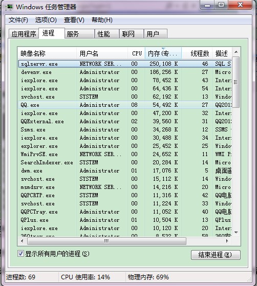Minimize the Task Manager window
Image resolution: width=257 pixels, height=286 pixels.
207,5
